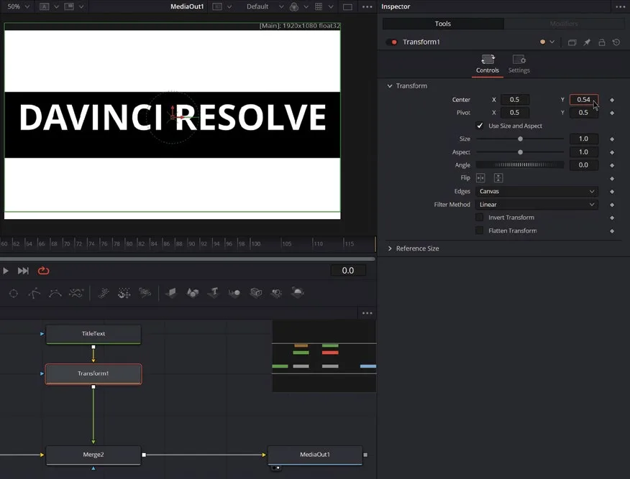
Task: Select the Ellipse mask tool in toolbar
Action: tap(14, 293)
